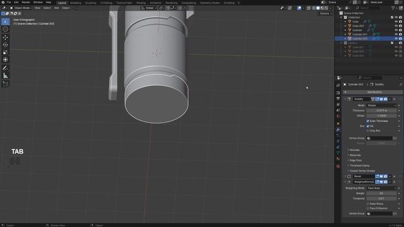Expand the Edge Data section

point(355,160)
